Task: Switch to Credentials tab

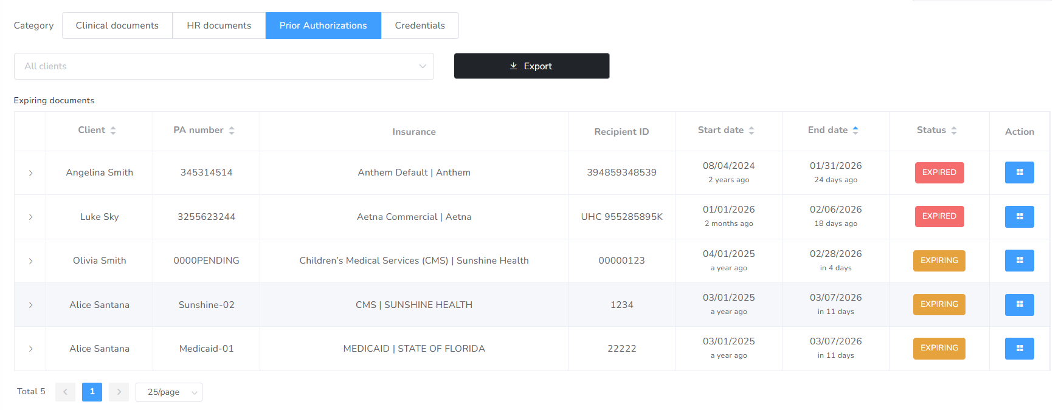Action: coord(420,26)
